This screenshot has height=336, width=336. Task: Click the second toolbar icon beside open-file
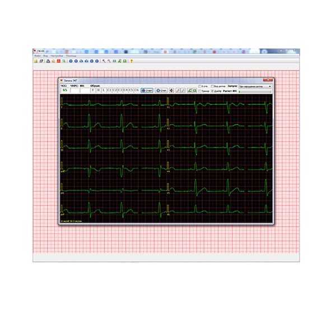(x=41, y=61)
